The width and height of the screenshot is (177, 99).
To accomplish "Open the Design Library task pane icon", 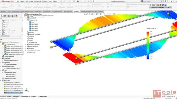I will pos(153,5).
